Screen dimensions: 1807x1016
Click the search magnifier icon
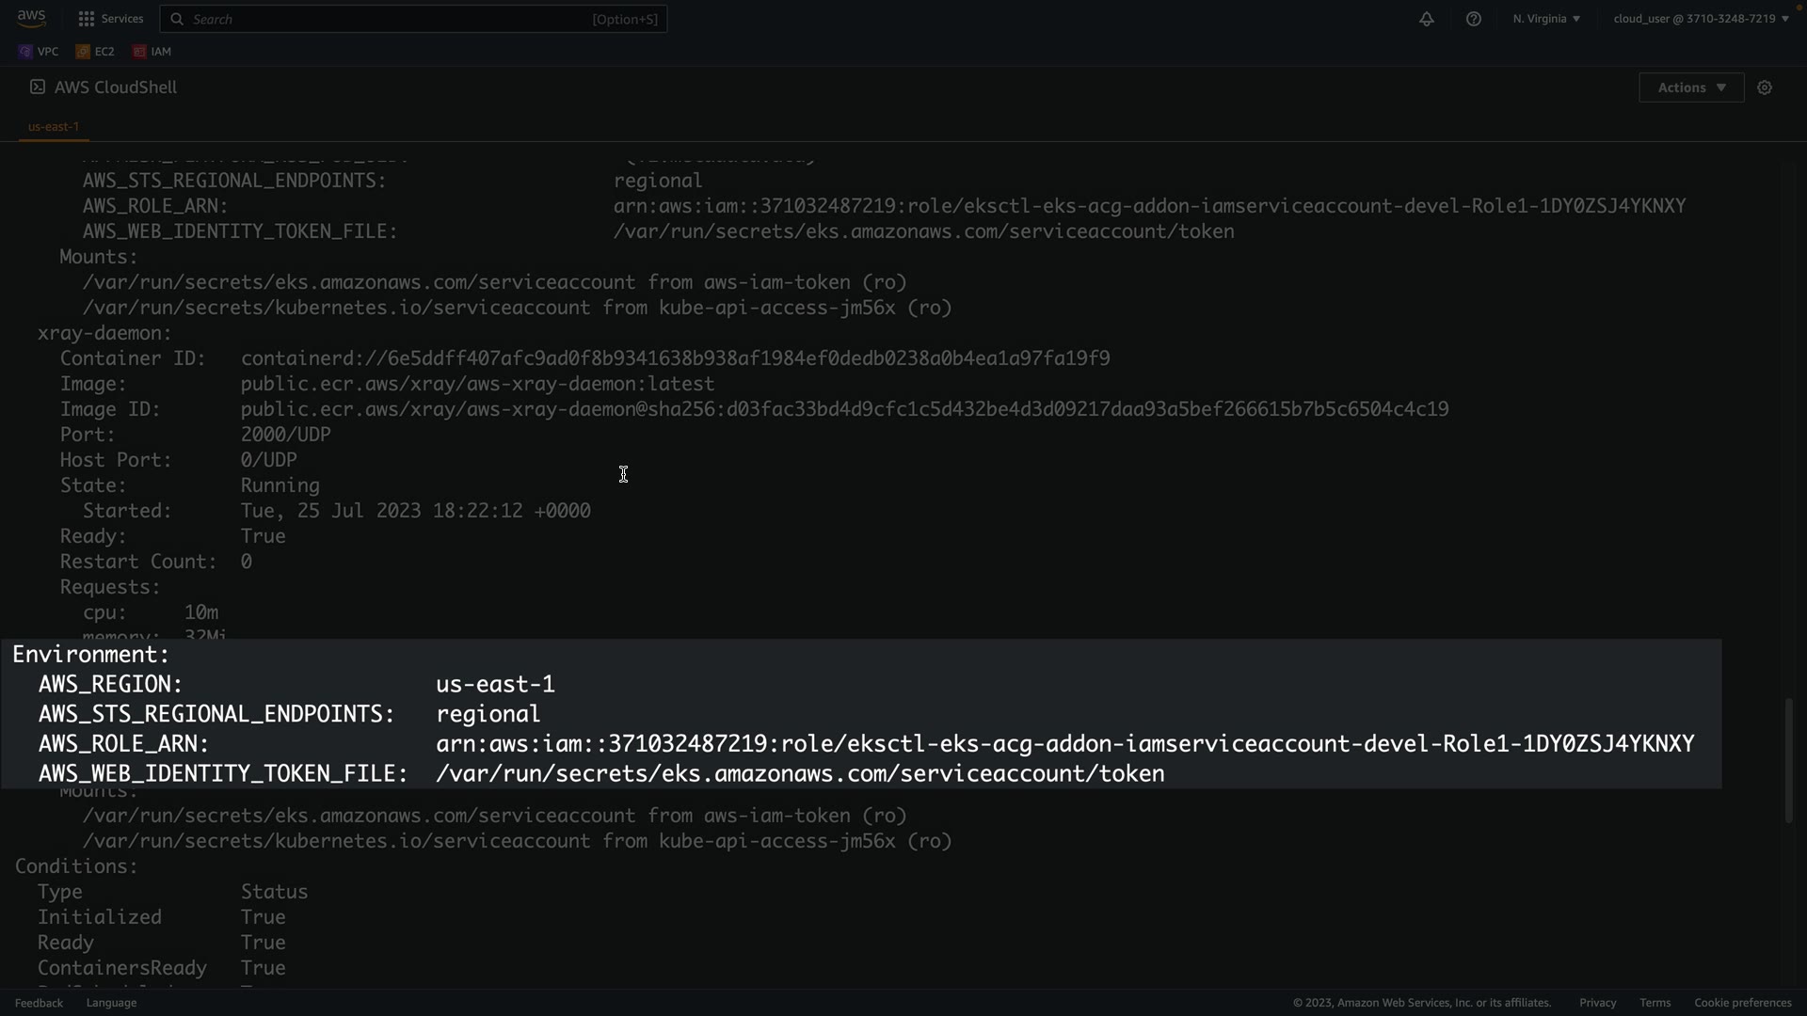coord(177,19)
